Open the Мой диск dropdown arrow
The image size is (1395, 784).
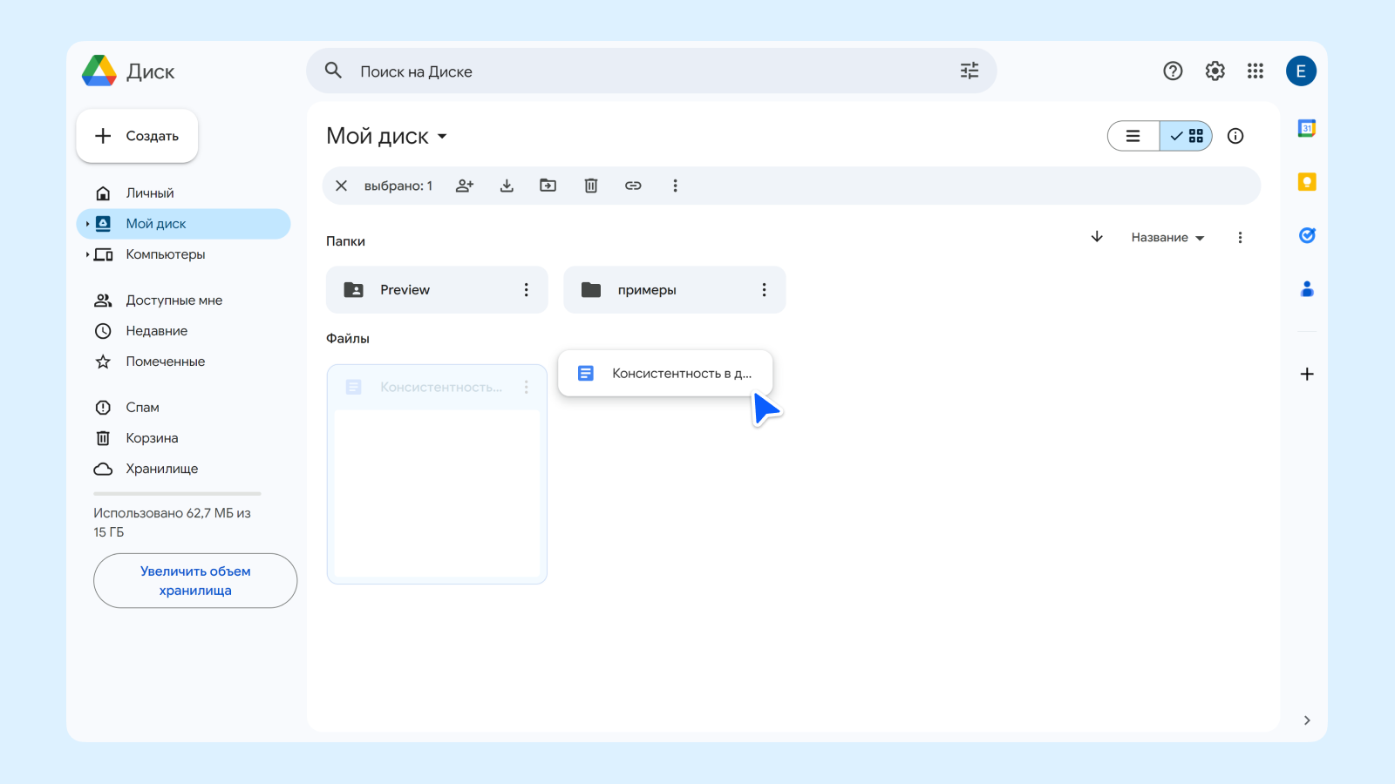click(443, 136)
